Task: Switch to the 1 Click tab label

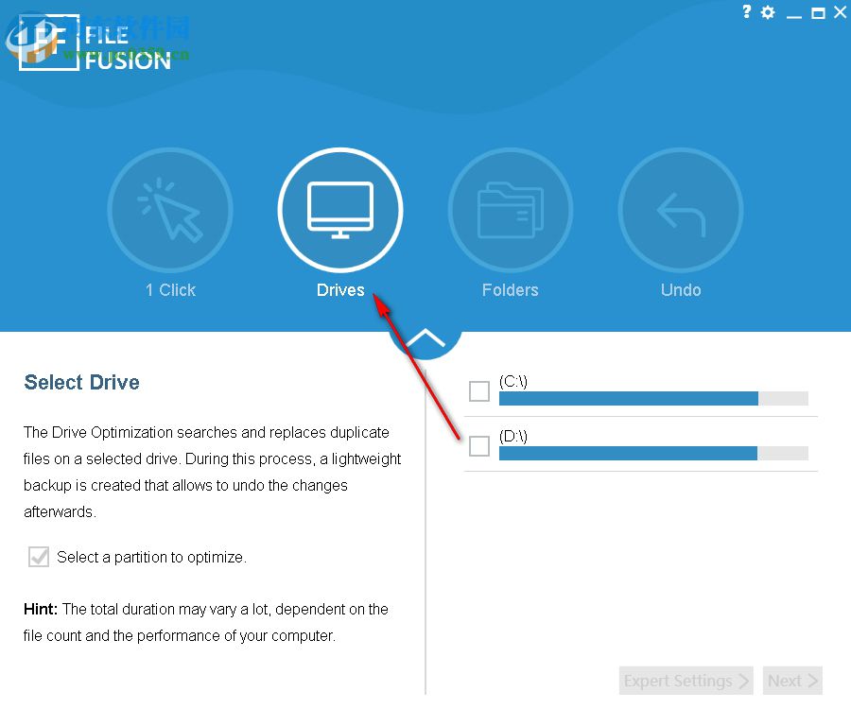Action: click(x=170, y=290)
